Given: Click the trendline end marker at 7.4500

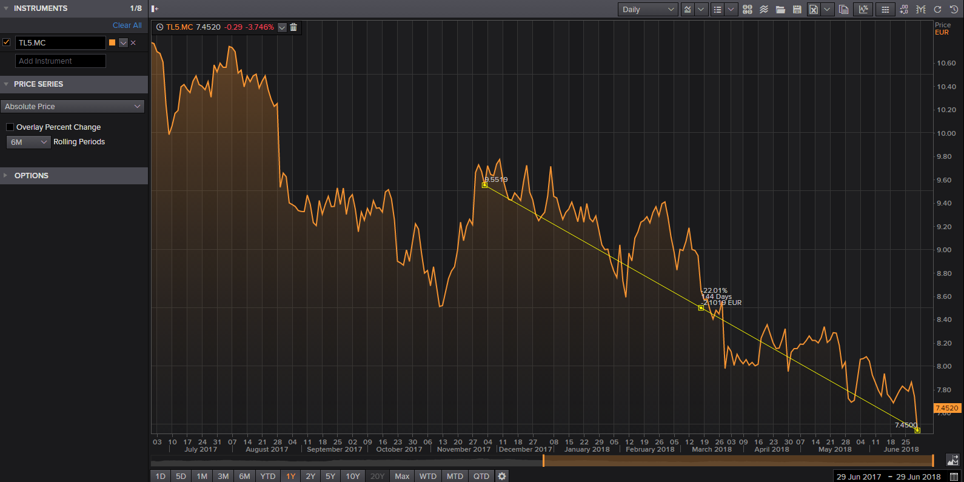Looking at the screenshot, I should click(917, 430).
